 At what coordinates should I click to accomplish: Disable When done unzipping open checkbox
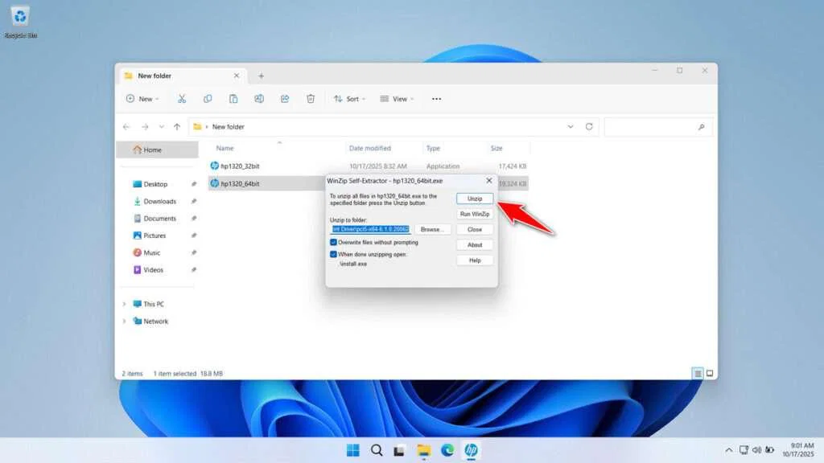pyautogui.click(x=332, y=254)
